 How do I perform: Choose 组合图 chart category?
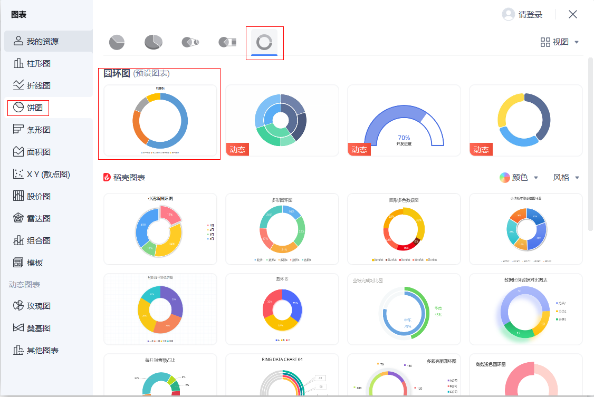click(49, 240)
